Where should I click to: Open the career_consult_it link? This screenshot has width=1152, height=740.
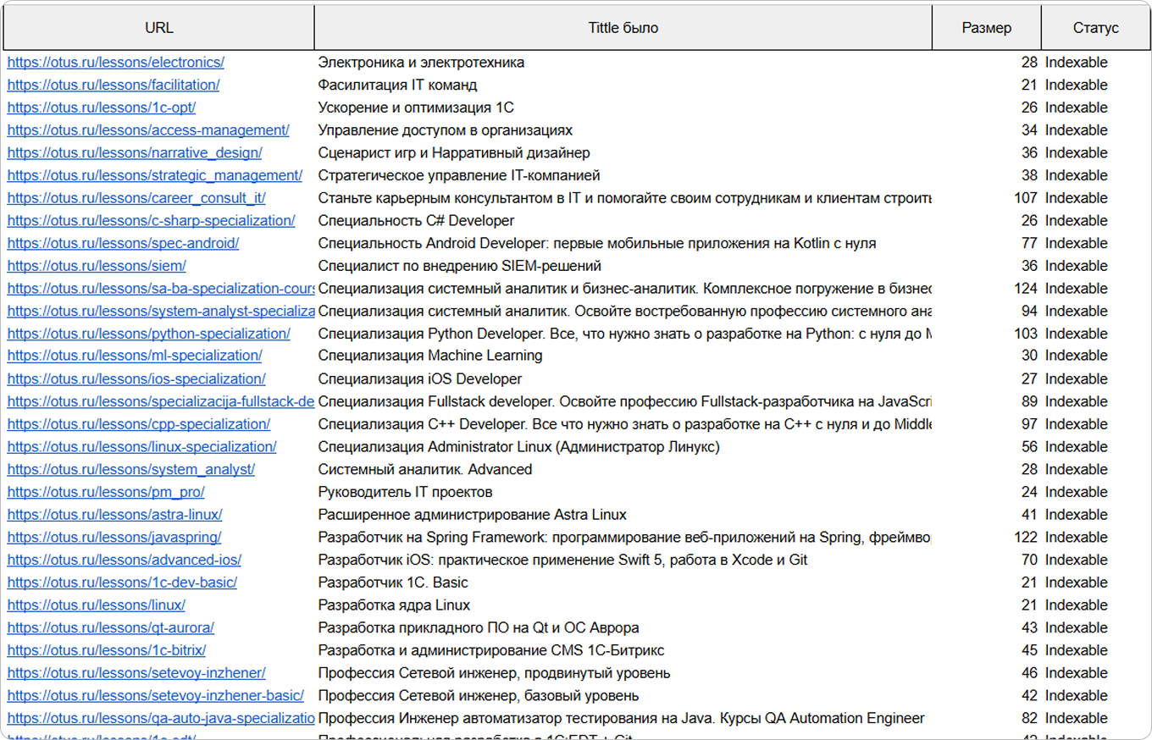[x=136, y=198]
